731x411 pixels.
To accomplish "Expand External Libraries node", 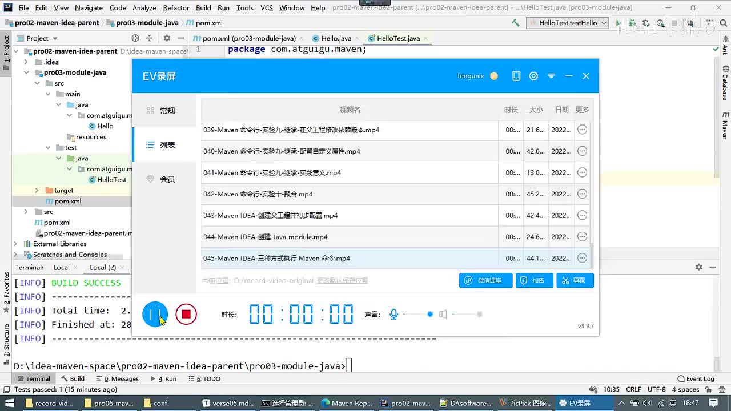I will pyautogui.click(x=16, y=244).
